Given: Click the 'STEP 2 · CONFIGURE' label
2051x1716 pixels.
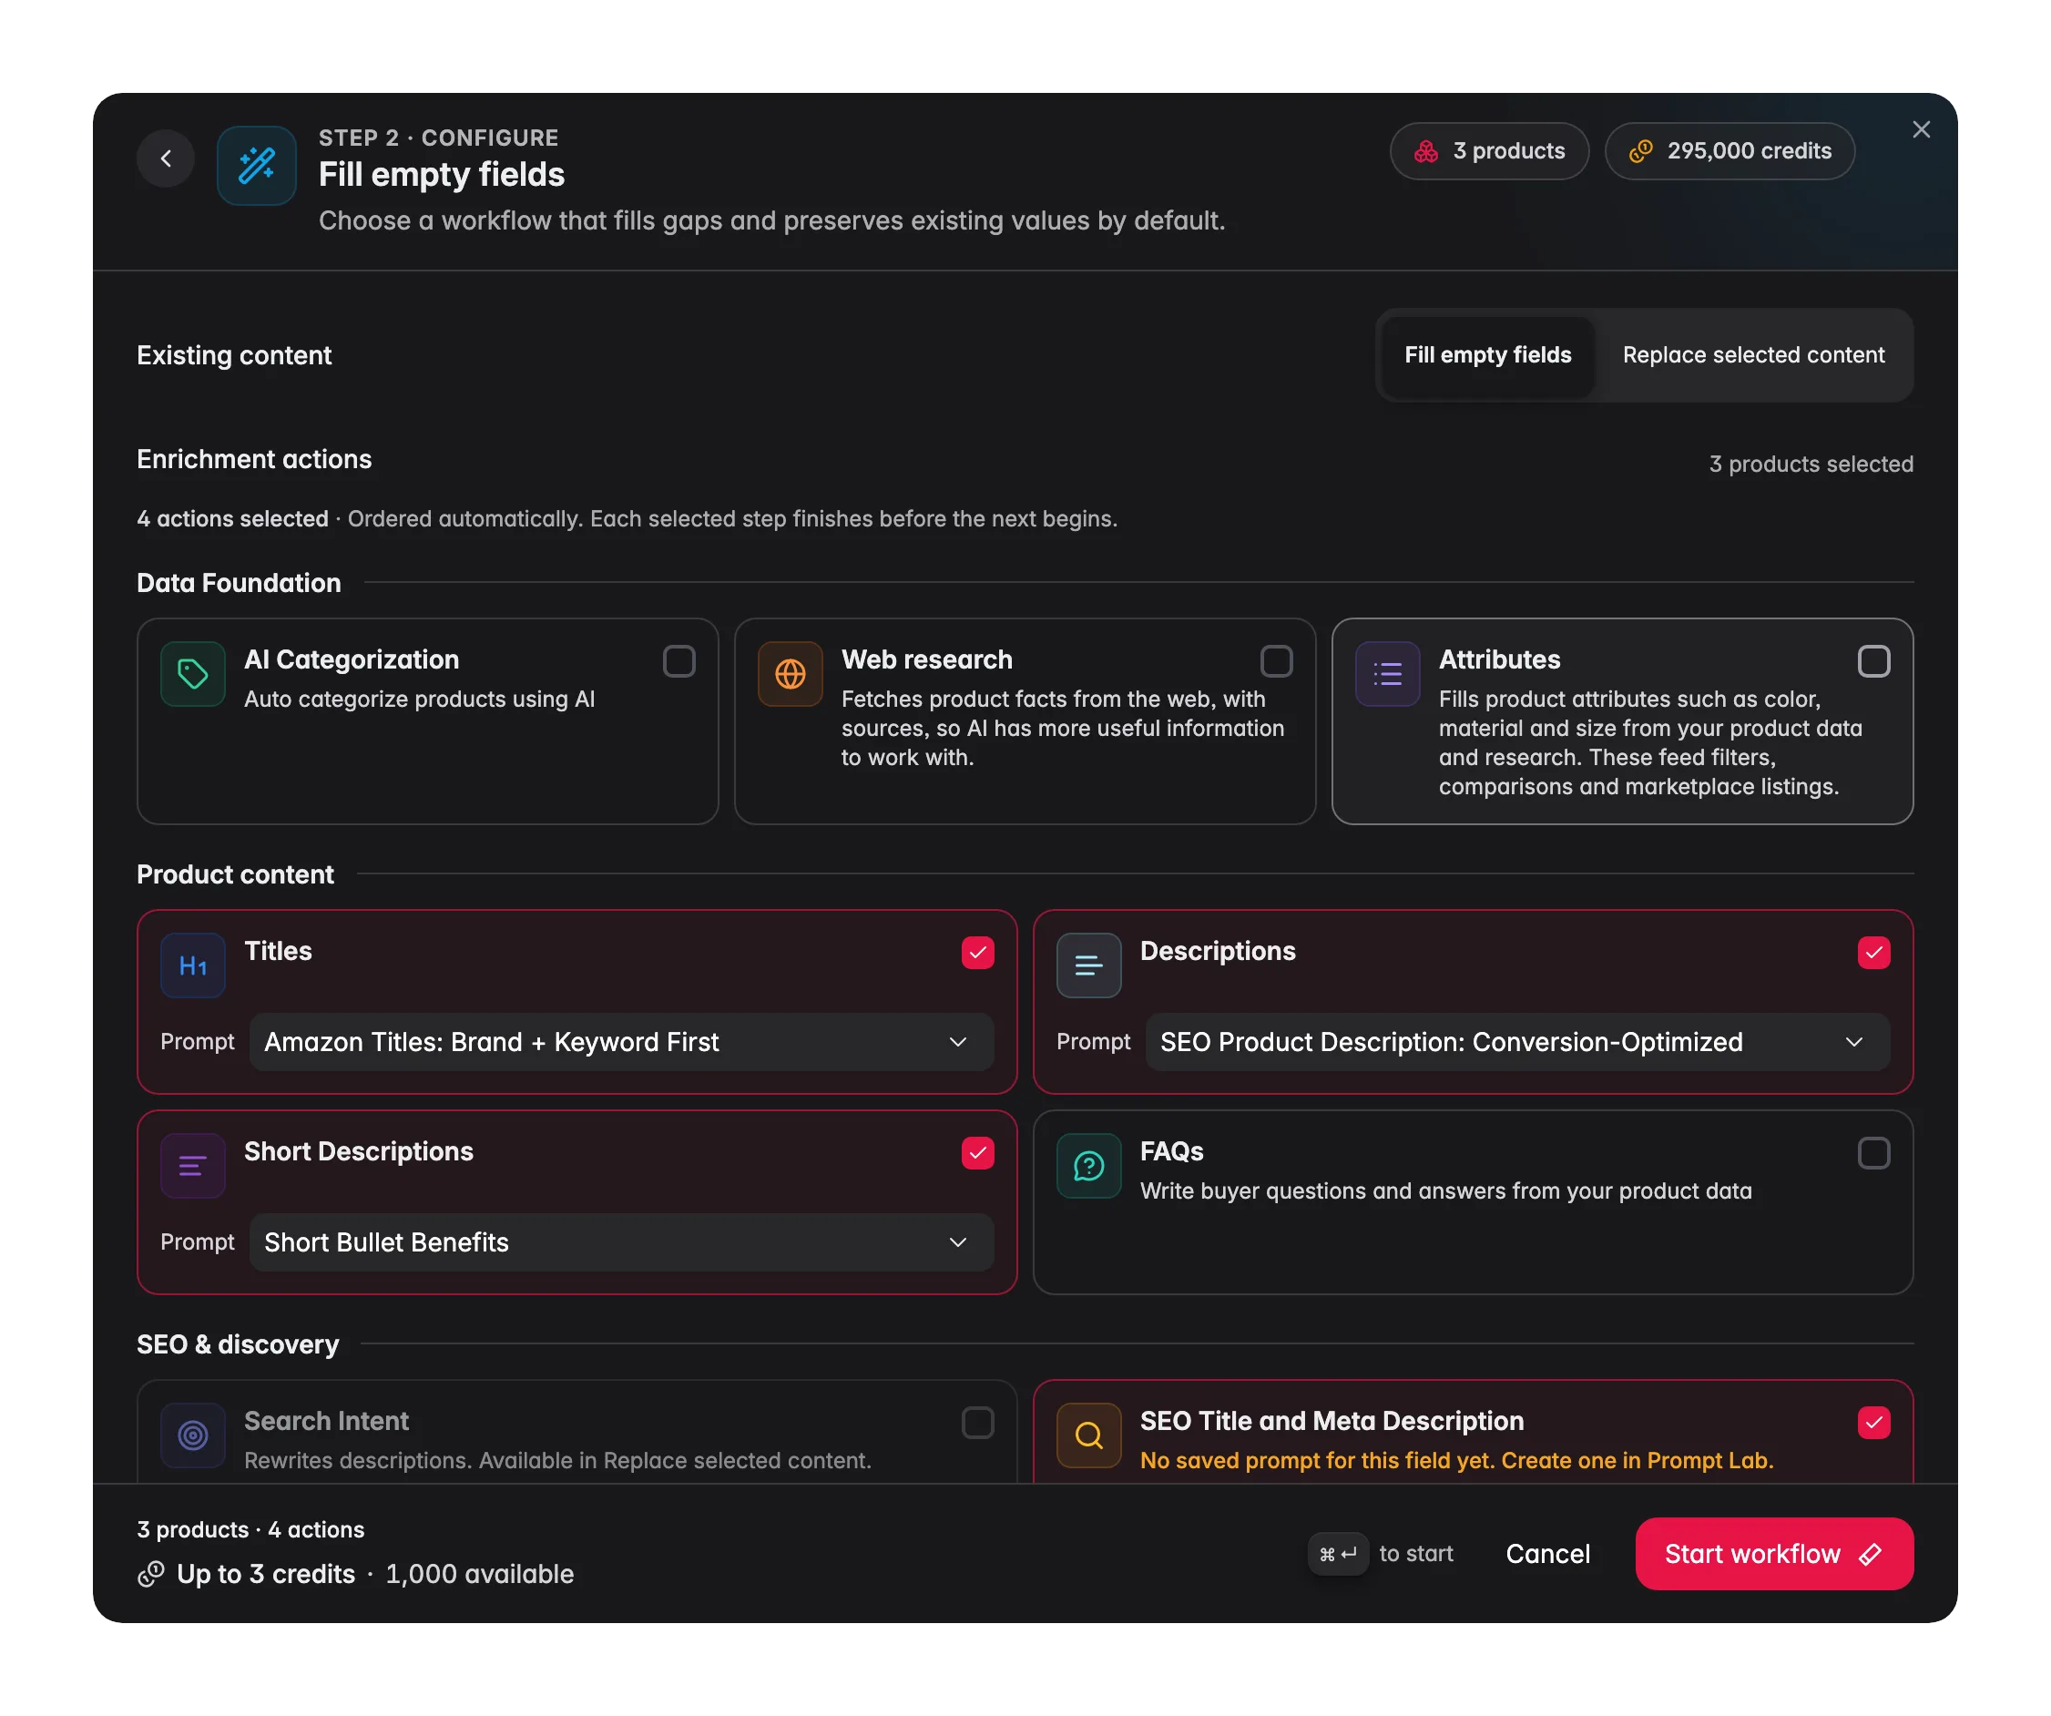Looking at the screenshot, I should pos(438,138).
